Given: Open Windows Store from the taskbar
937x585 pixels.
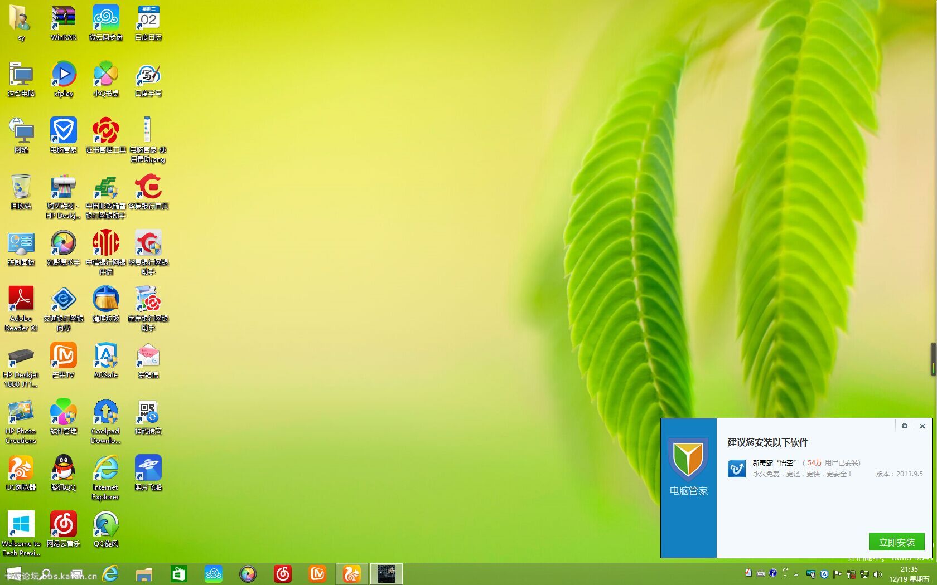Looking at the screenshot, I should tap(178, 573).
